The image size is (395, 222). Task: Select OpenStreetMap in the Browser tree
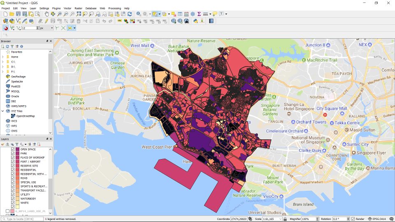(x=26, y=116)
